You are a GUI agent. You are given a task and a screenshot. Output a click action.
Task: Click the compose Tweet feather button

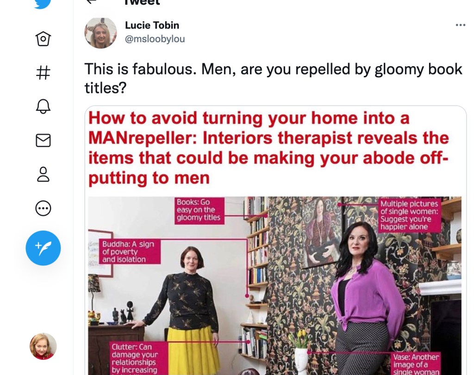tap(43, 248)
